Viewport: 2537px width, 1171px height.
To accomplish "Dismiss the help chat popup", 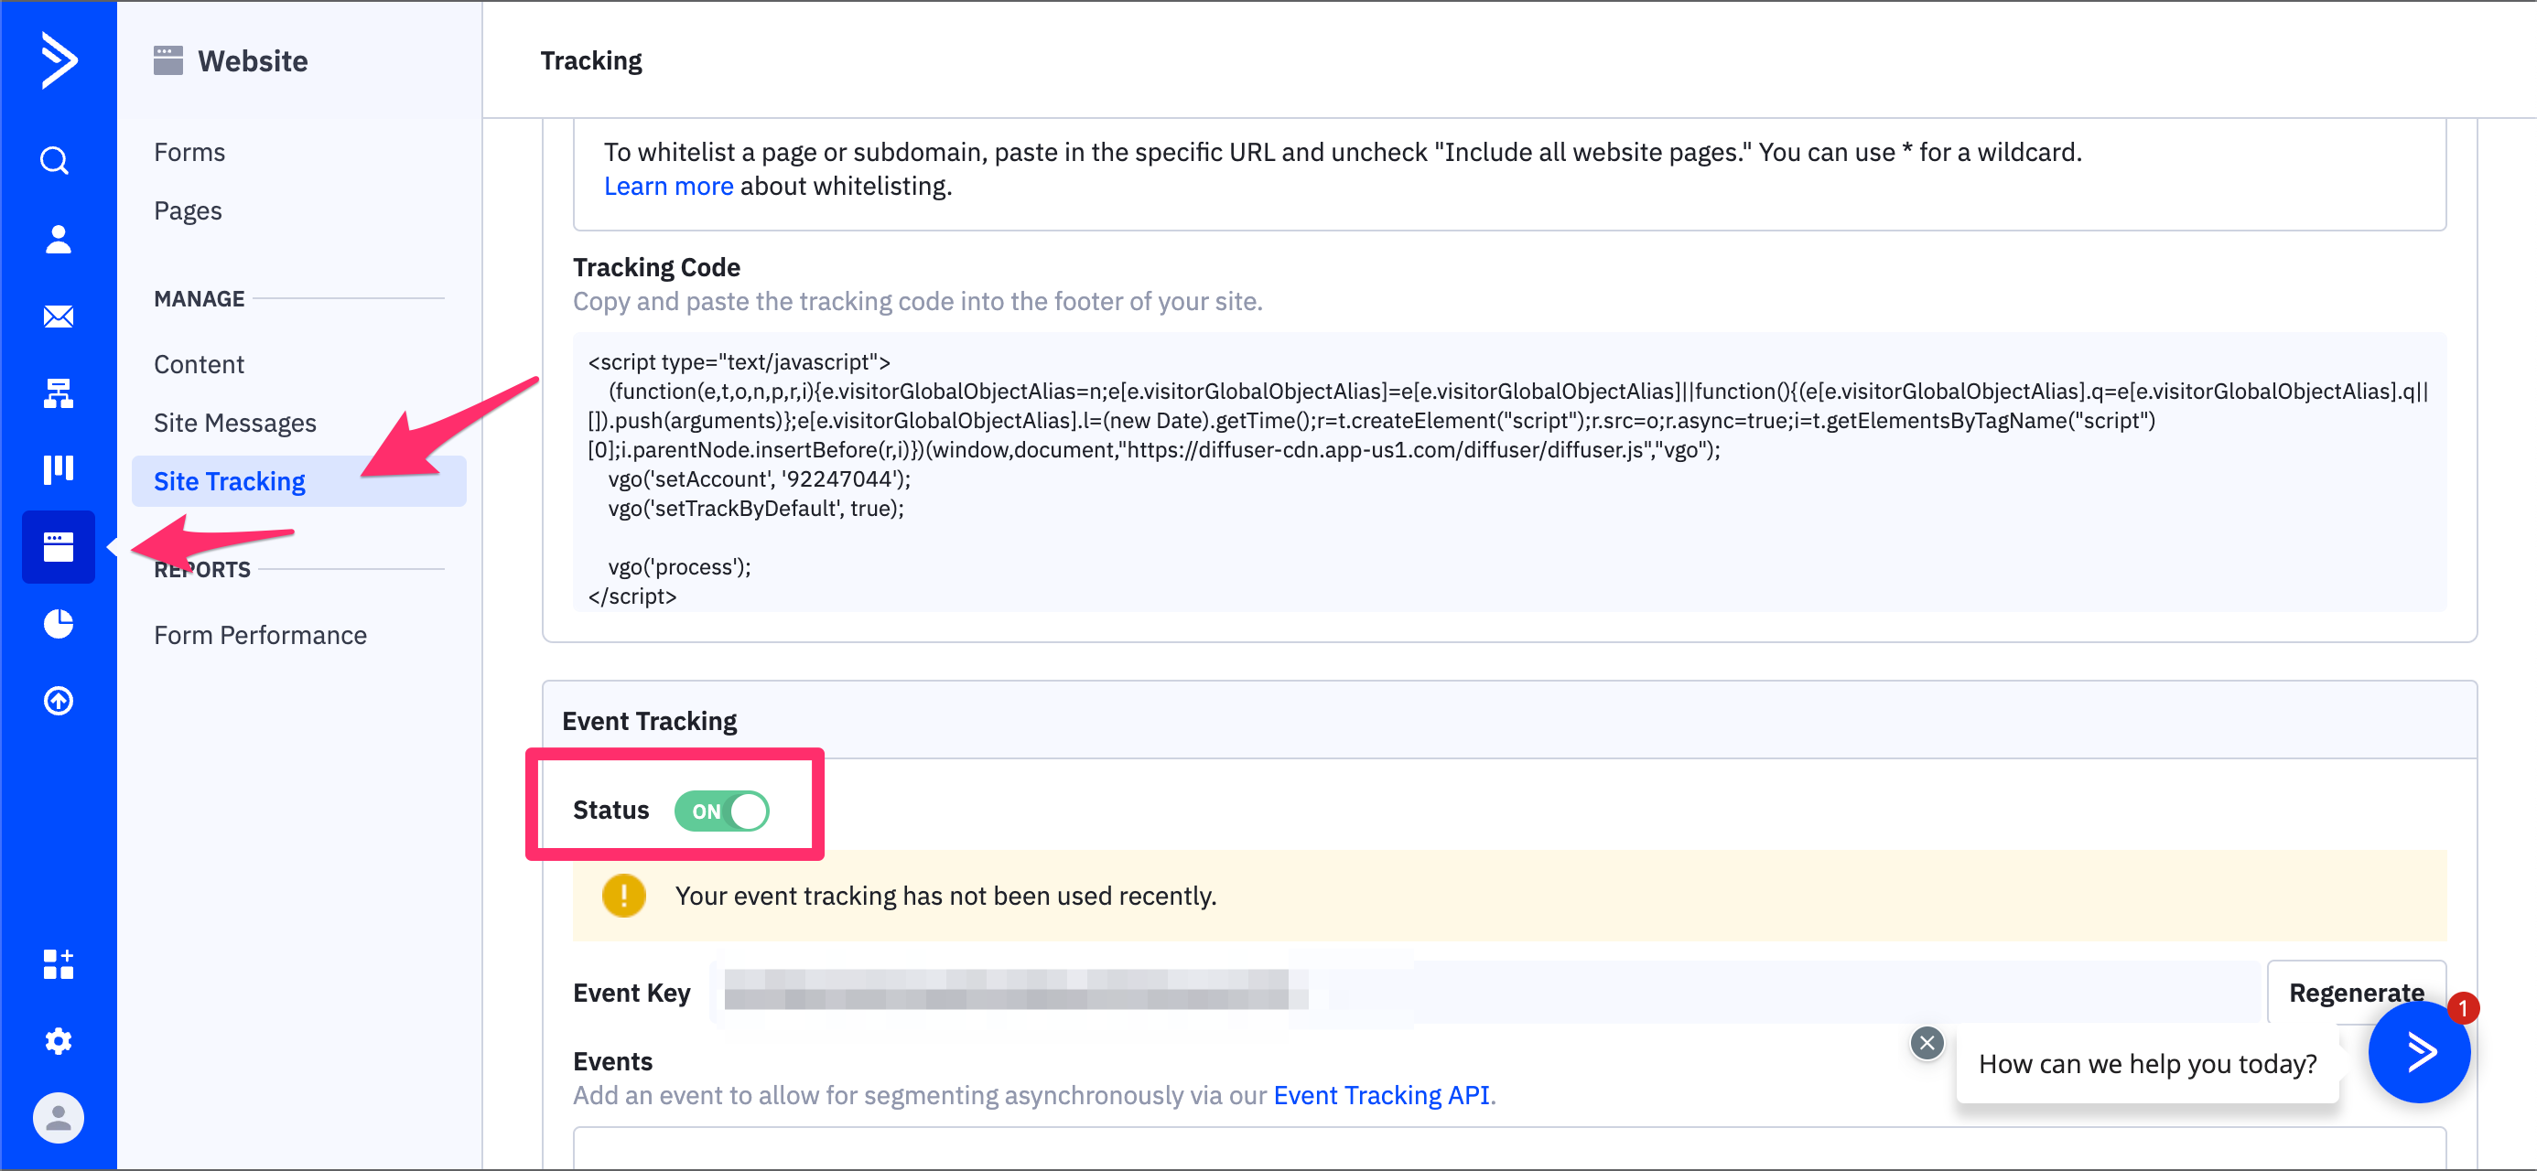I will [x=1927, y=1043].
